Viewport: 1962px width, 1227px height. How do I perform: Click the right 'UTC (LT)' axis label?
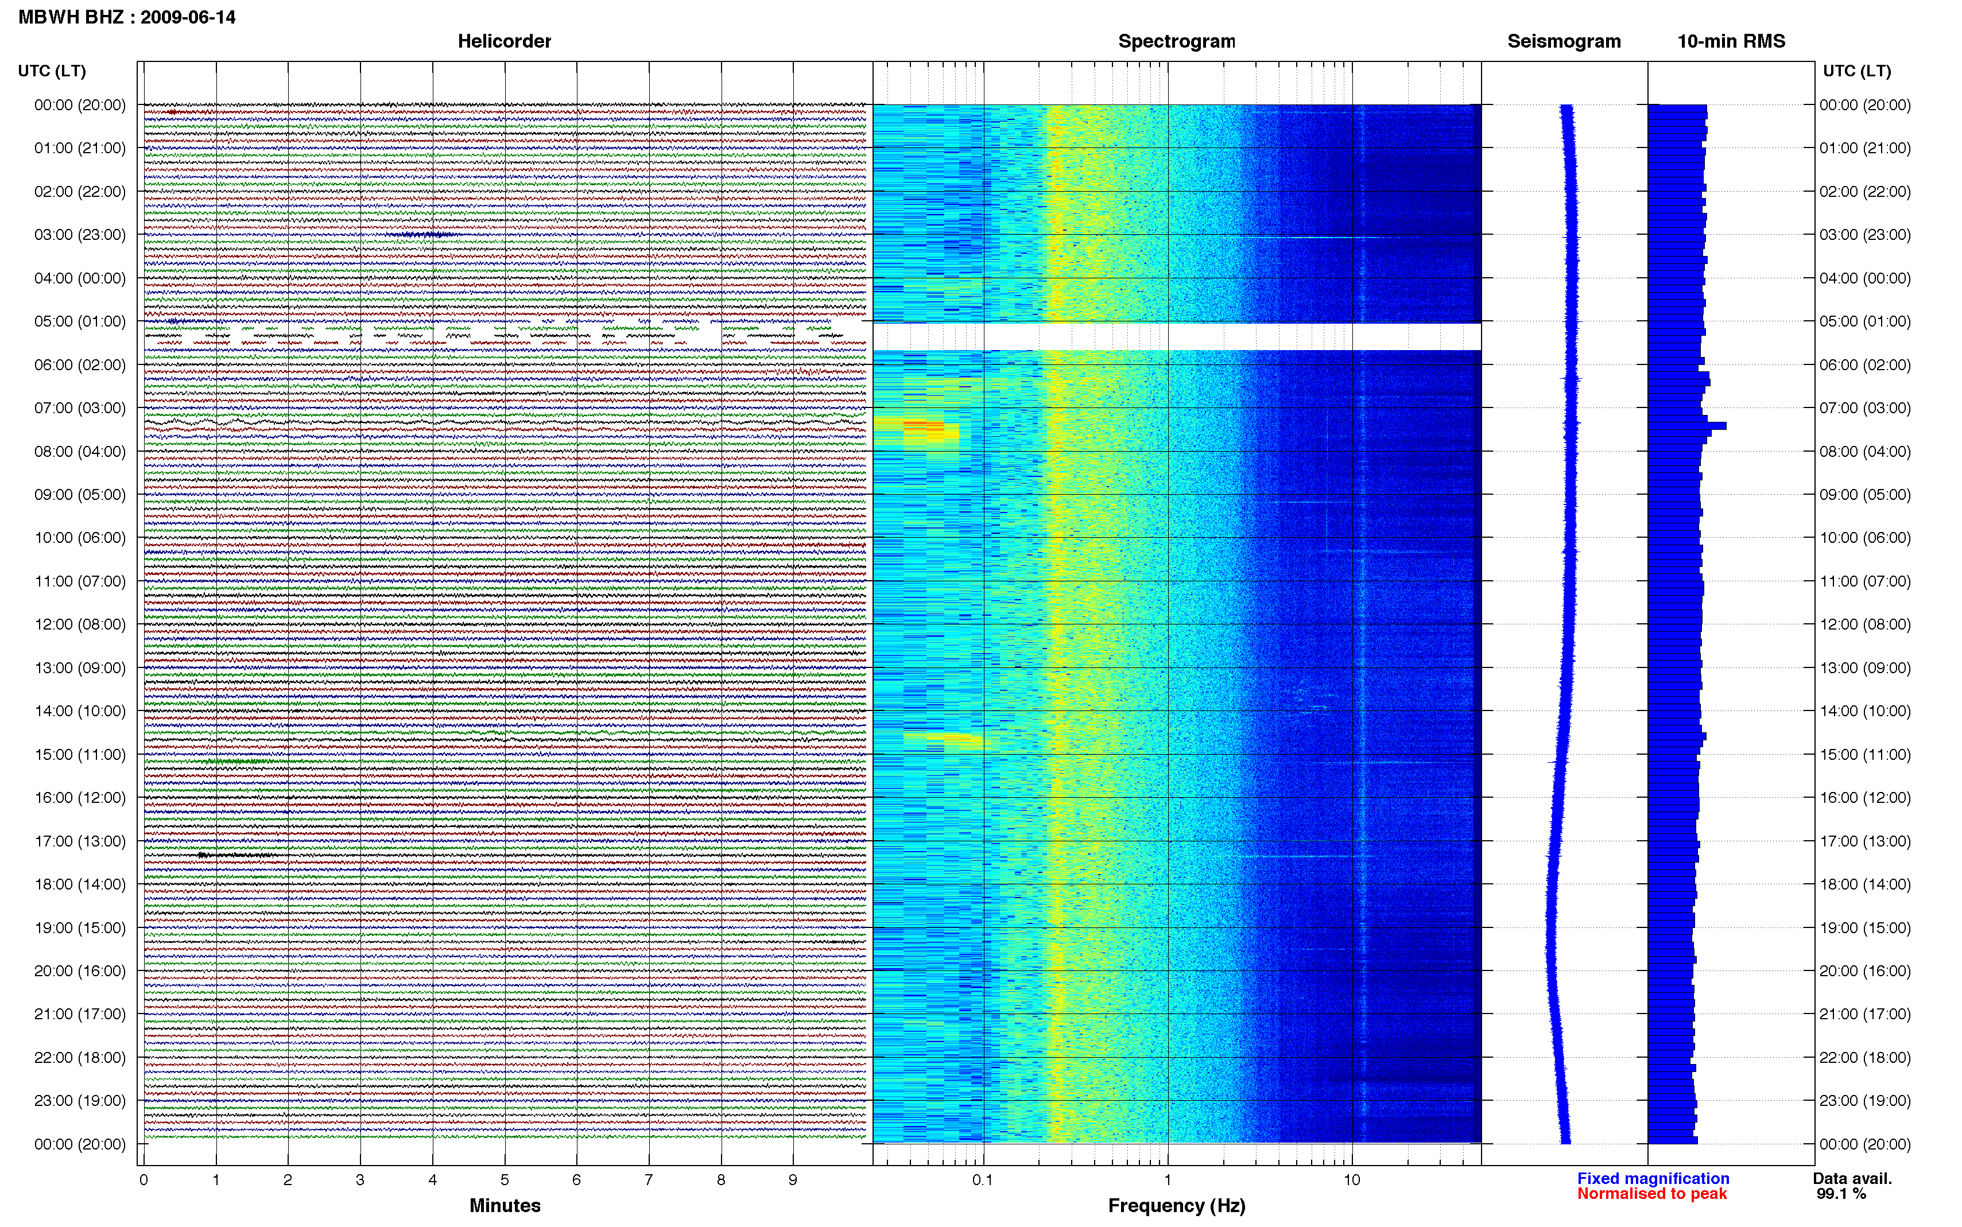[x=1856, y=71]
